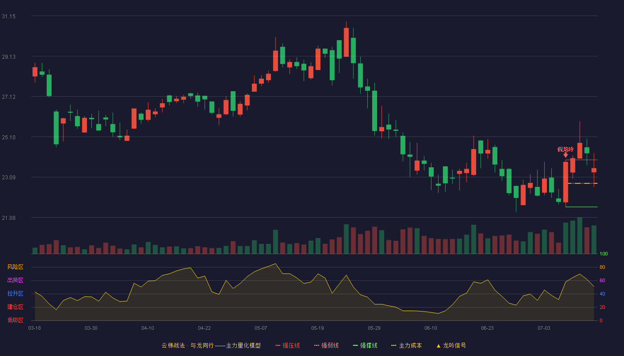Viewport: 624px width, 356px height.
Task: Click the 04-10 date label
Action: pyautogui.click(x=148, y=328)
